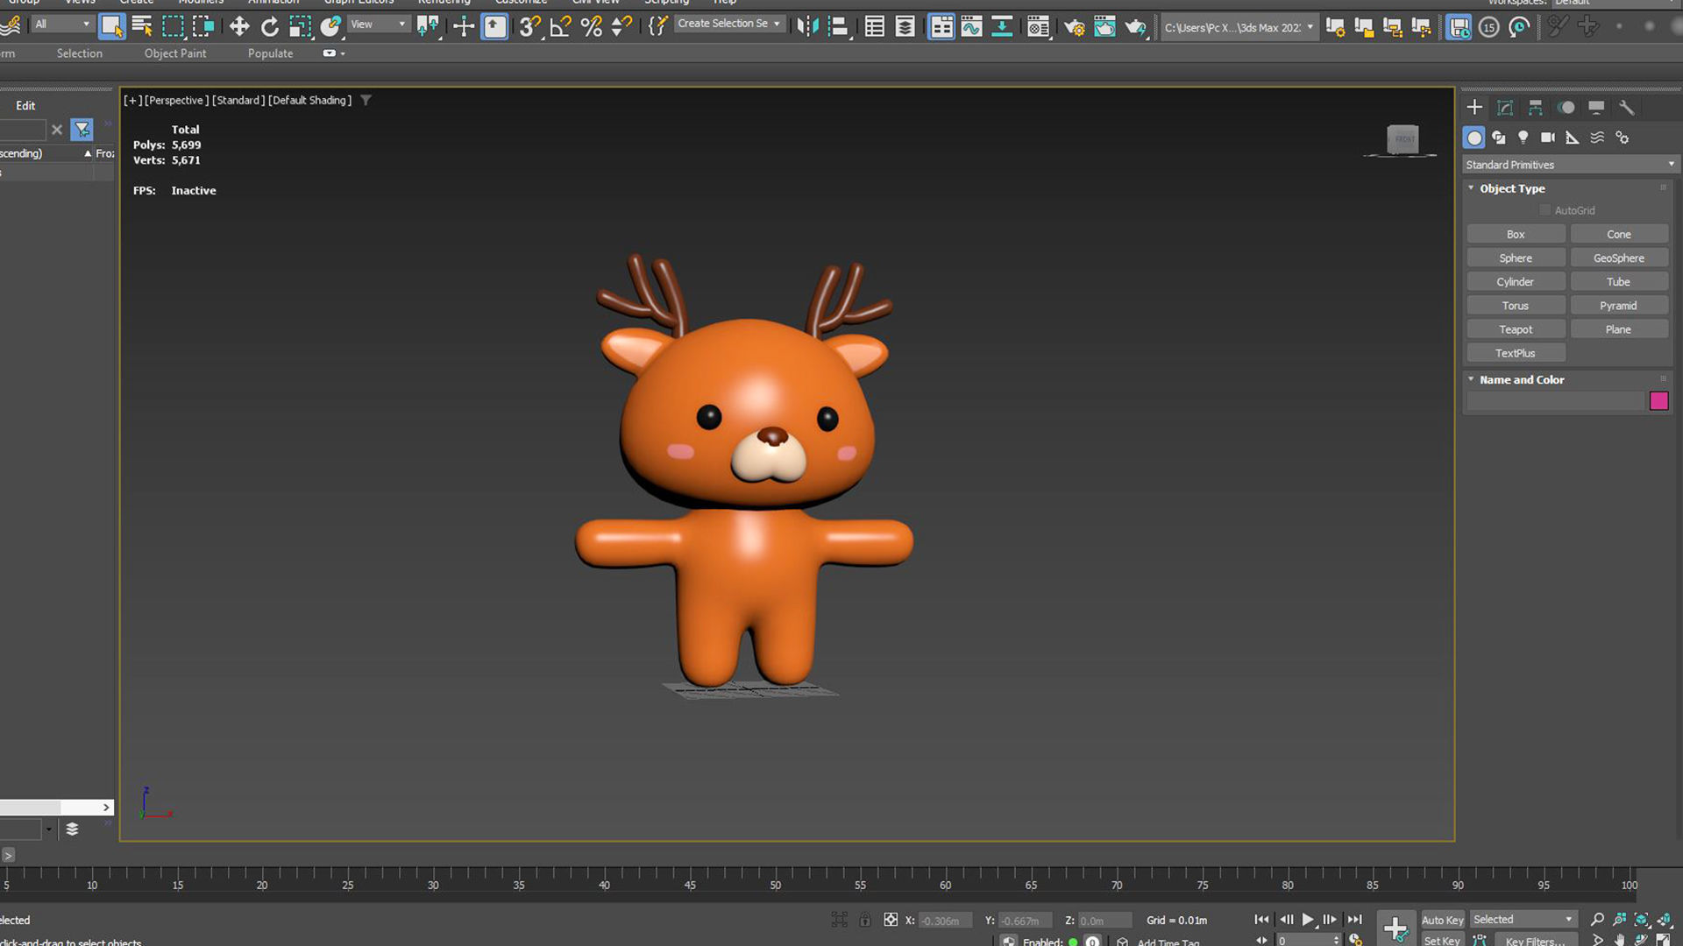This screenshot has width=1683, height=946.
Task: Open the Utilities wrench panel tab
Action: 1627,108
